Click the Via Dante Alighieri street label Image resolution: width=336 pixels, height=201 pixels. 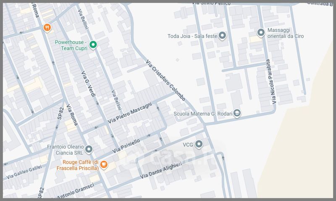tap(161, 170)
